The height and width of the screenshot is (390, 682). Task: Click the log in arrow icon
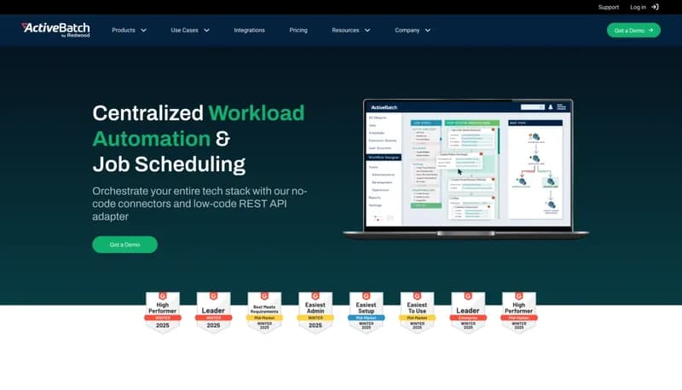click(655, 7)
